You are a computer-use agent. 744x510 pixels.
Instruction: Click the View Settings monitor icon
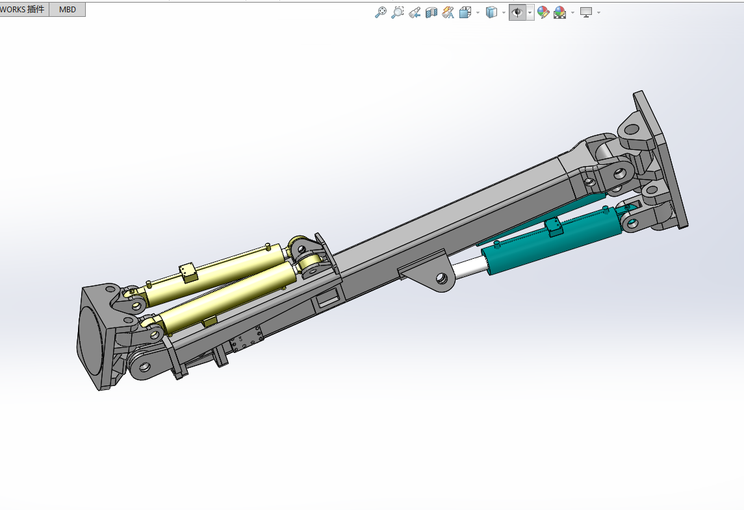(587, 12)
